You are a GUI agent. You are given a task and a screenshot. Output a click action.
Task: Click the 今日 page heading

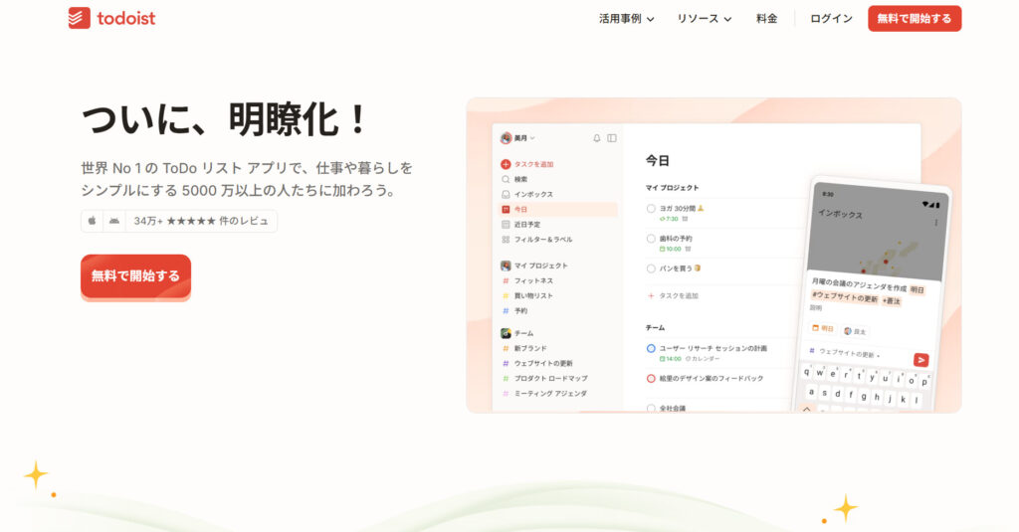point(657,160)
